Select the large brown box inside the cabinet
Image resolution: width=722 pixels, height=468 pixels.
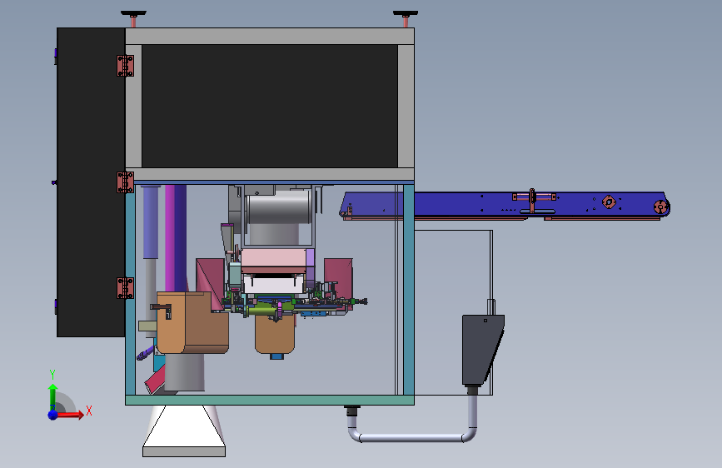tap(192, 322)
